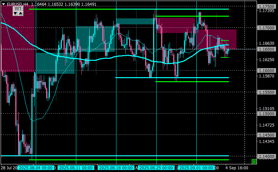Click the 1.14000 price level label
This screenshot has height=172, width=278.
click(267, 156)
